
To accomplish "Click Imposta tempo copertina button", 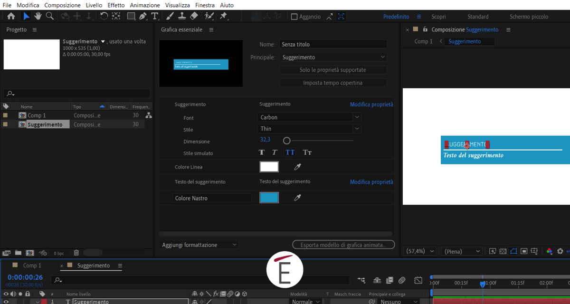I will click(x=332, y=83).
